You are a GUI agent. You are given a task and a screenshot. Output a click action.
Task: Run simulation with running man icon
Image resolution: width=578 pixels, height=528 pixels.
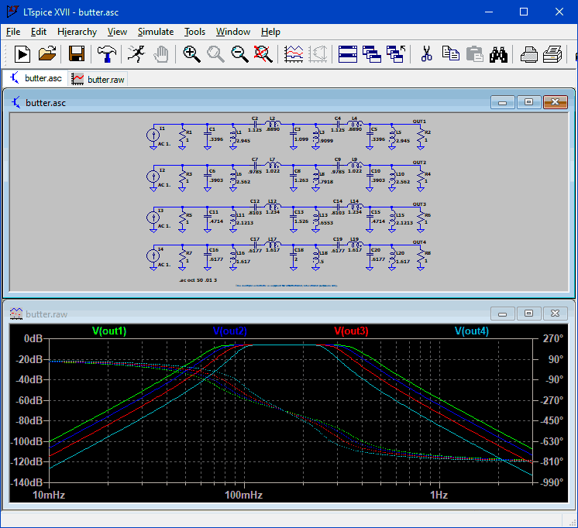tap(136, 54)
